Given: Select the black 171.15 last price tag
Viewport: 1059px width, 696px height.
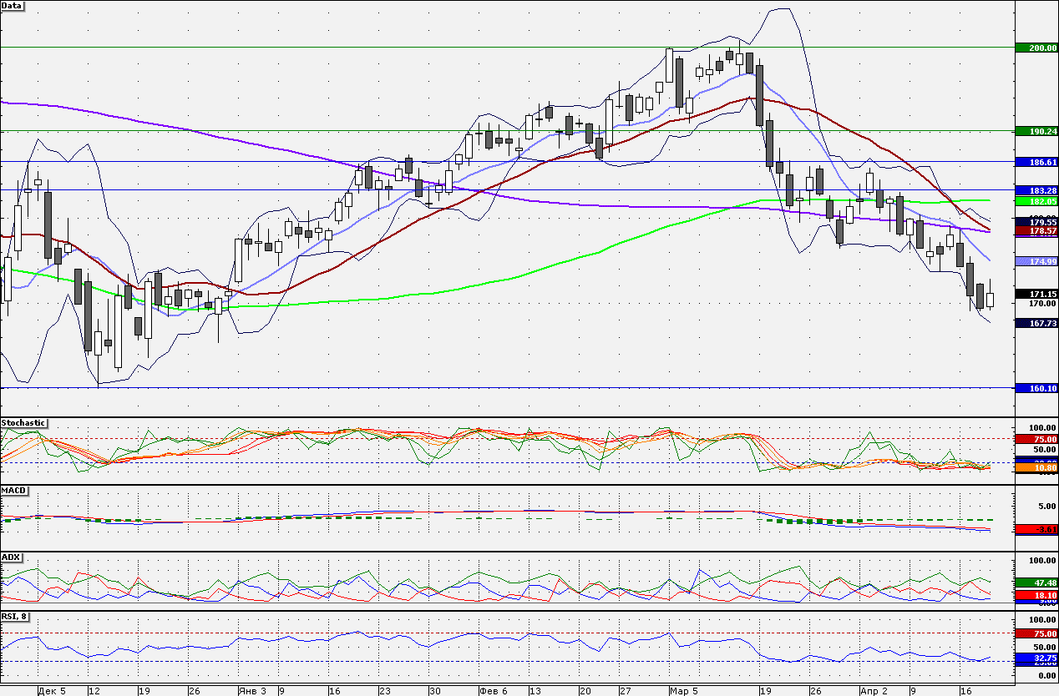Looking at the screenshot, I should [1036, 294].
